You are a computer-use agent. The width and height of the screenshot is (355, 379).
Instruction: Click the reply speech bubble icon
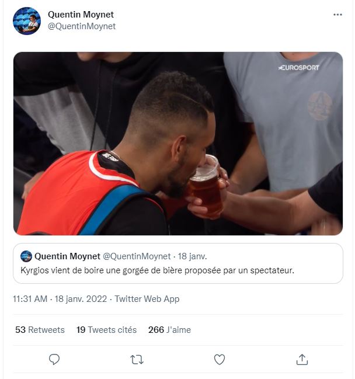coord(54,359)
